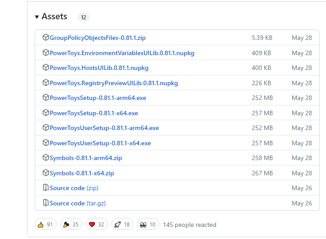Click the 400 KB file size
The width and height of the screenshot is (326, 239).
point(261,68)
